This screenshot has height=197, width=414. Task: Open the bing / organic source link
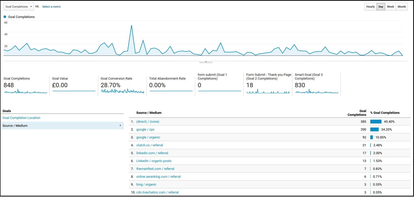(146, 185)
